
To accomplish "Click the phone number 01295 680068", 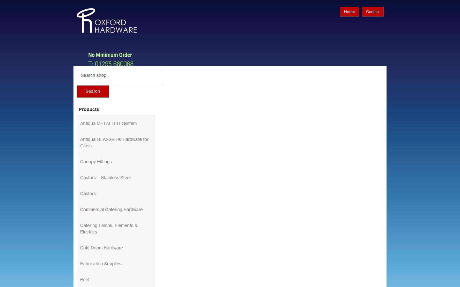I will (x=111, y=64).
